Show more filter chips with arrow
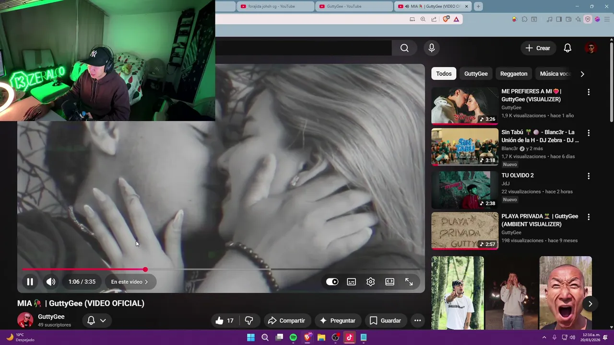This screenshot has height=345, width=614. [x=582, y=74]
